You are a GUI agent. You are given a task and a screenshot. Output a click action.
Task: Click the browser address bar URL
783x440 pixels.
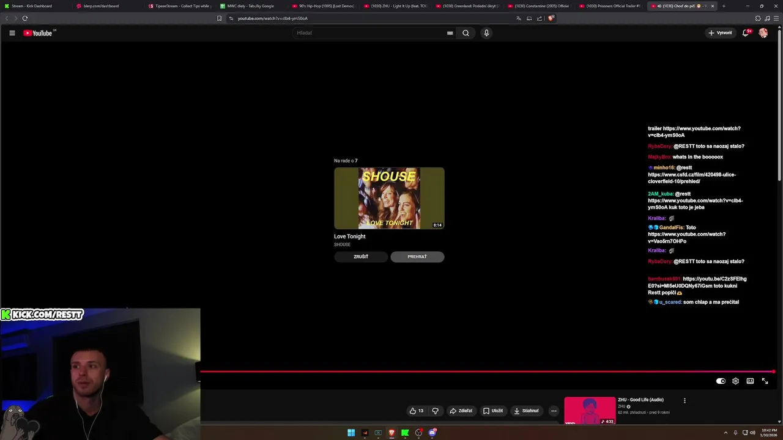point(273,18)
